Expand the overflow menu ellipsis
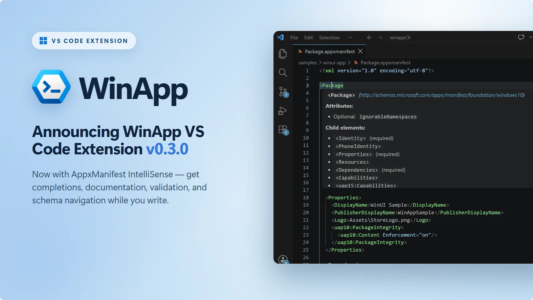This screenshot has height=300, width=533. click(x=350, y=37)
